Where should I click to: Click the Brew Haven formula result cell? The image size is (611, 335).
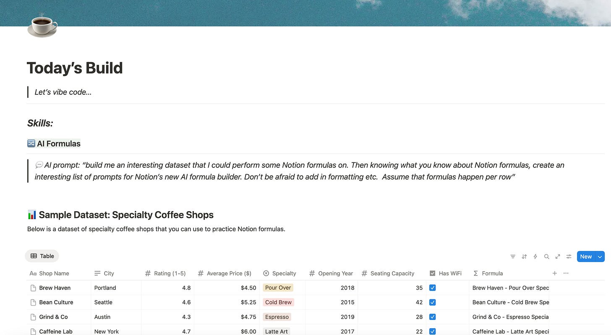pyautogui.click(x=509, y=288)
